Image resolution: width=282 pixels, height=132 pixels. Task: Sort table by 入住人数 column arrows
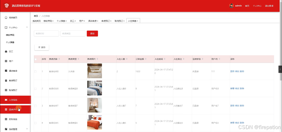[126, 59]
